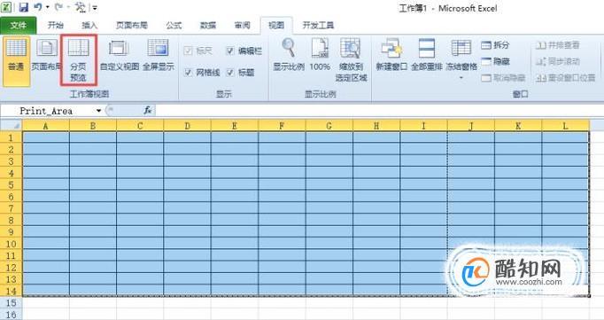Arrange All windows (全部重排)
Viewport: 604px width, 320px height.
(x=426, y=55)
